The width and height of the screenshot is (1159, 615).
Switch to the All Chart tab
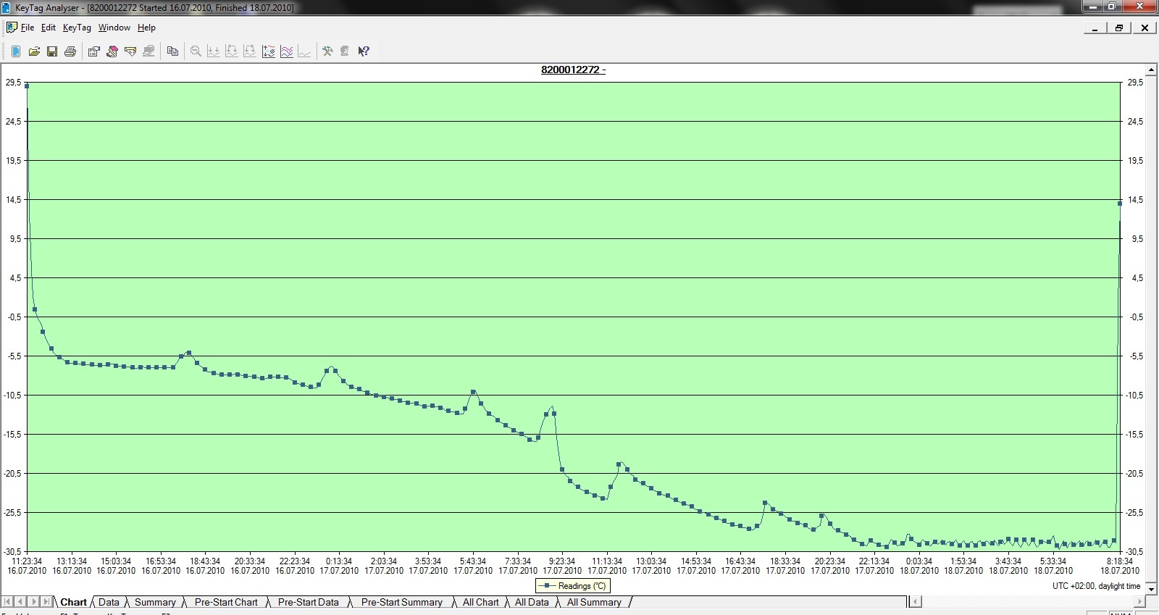pyautogui.click(x=481, y=602)
